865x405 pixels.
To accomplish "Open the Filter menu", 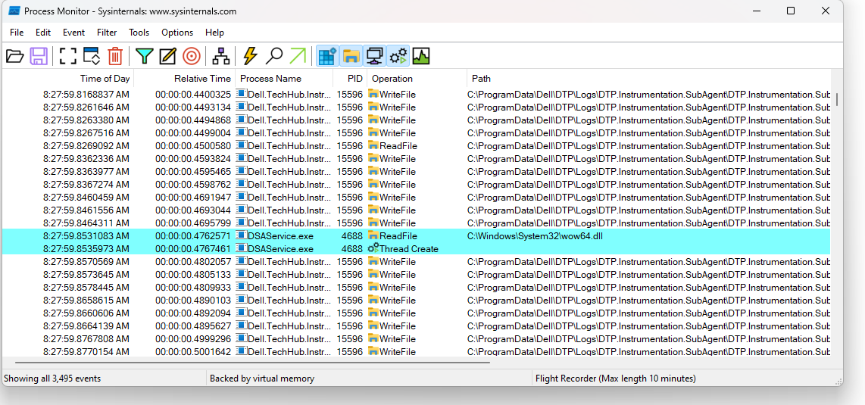I will click(x=107, y=33).
